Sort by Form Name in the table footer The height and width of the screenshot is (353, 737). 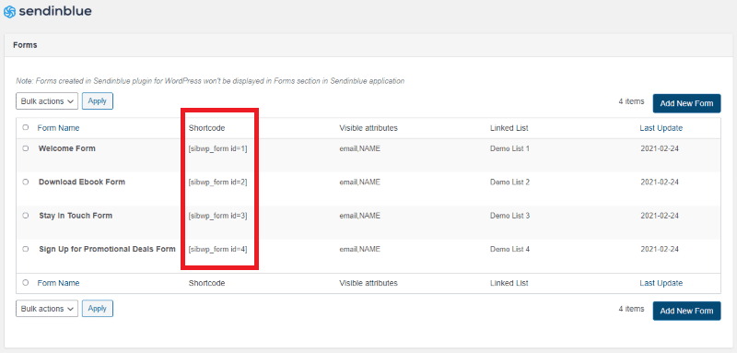(58, 283)
